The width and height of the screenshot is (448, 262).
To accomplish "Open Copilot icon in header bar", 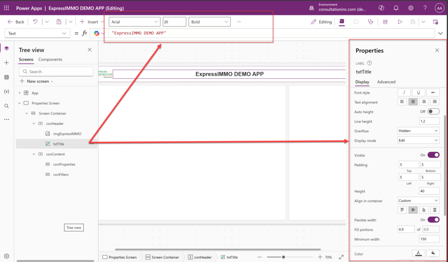I will 381,8.
